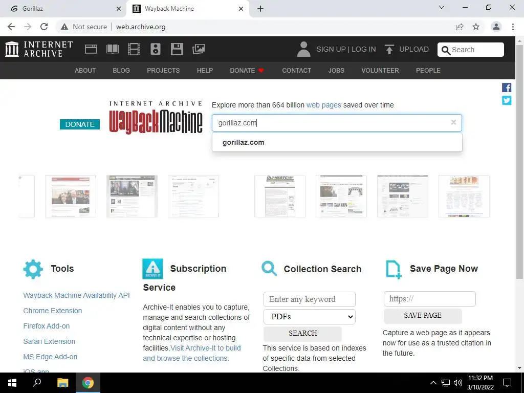Click the browser back arrow
The height and width of the screenshot is (393, 524).
coord(11,27)
